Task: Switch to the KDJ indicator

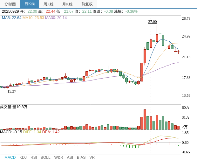Action: click(23, 157)
